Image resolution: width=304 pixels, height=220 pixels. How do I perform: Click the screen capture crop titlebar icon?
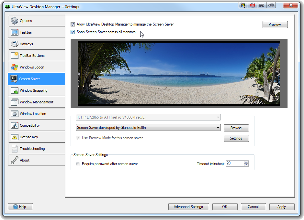click(x=243, y=5)
